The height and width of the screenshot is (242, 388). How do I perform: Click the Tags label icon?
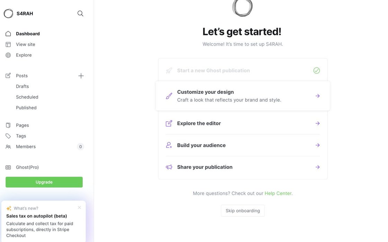coord(8,136)
